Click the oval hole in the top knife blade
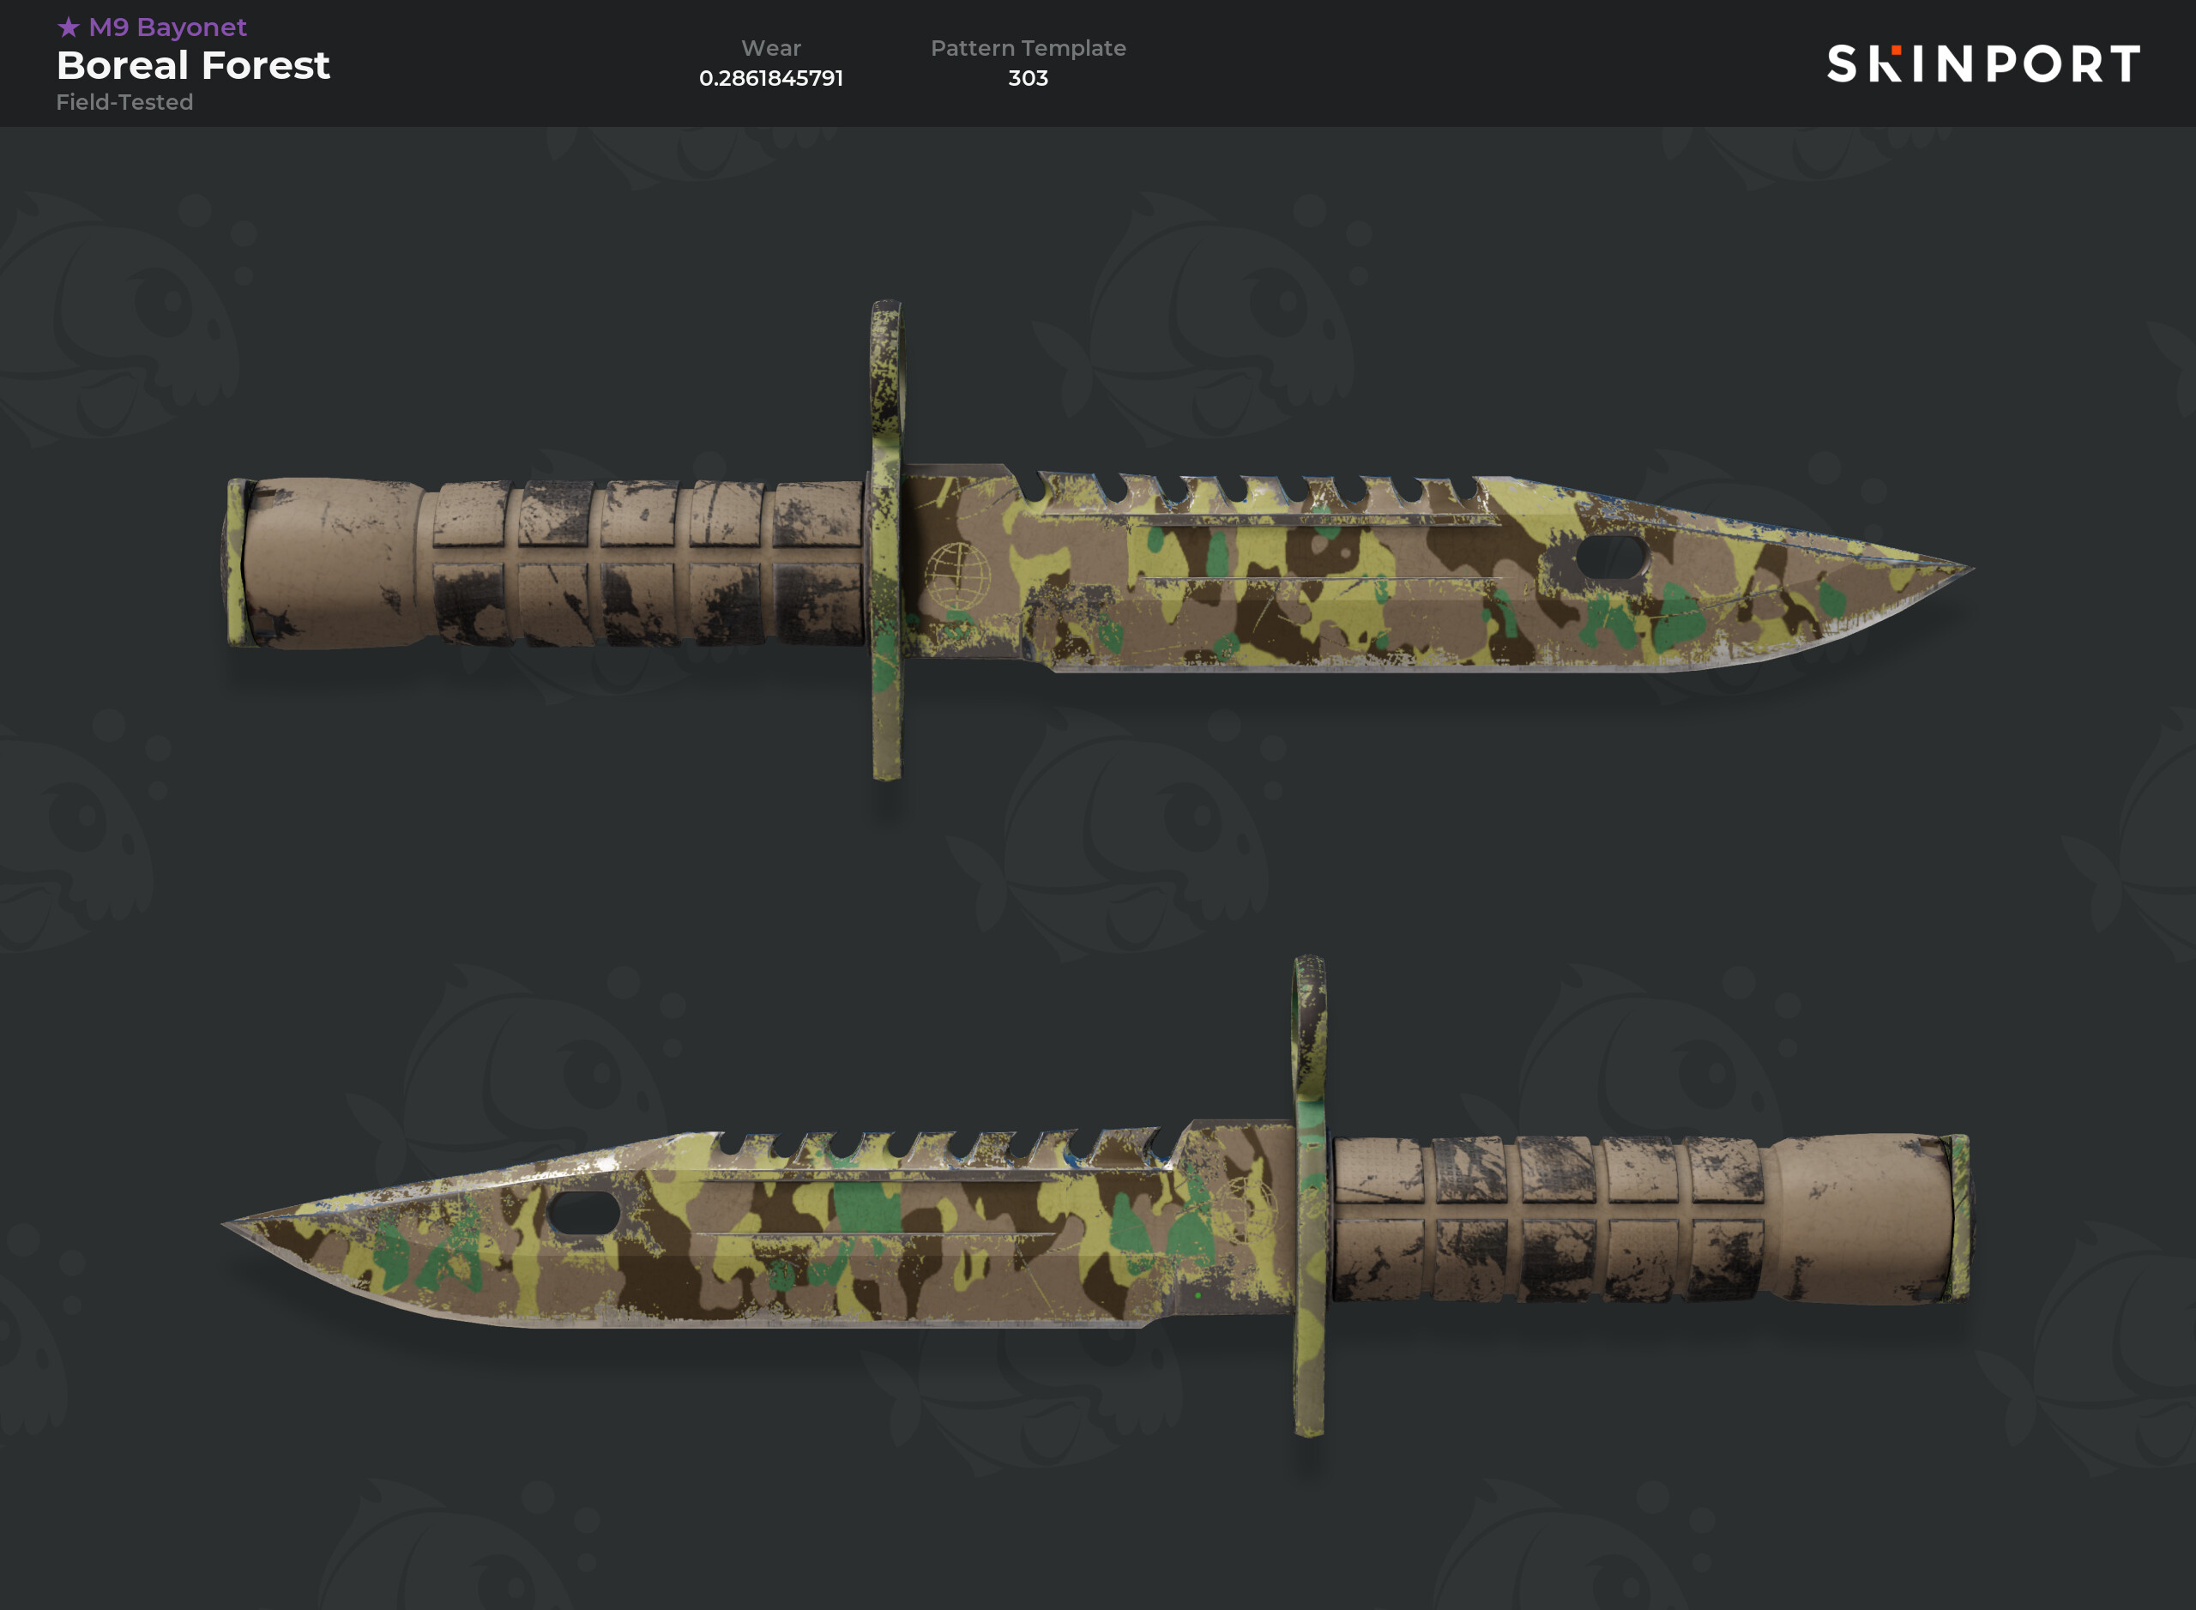The width and height of the screenshot is (2196, 1610). (x=1611, y=558)
